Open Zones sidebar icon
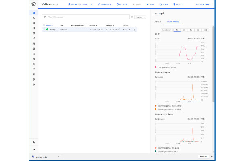 pyautogui.click(x=34, y=64)
